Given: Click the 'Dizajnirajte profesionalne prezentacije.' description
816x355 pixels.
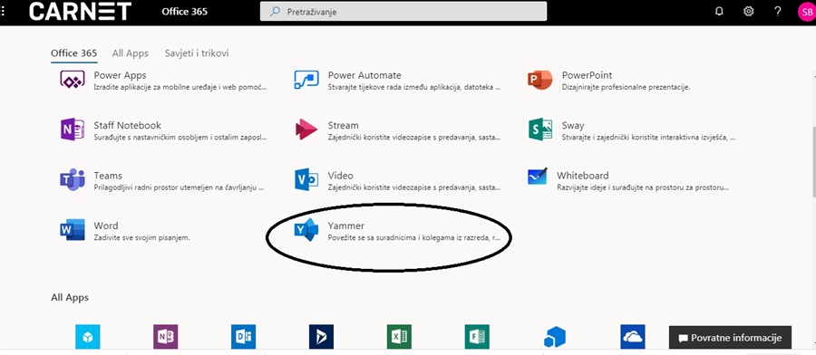Looking at the screenshot, I should (x=626, y=87).
